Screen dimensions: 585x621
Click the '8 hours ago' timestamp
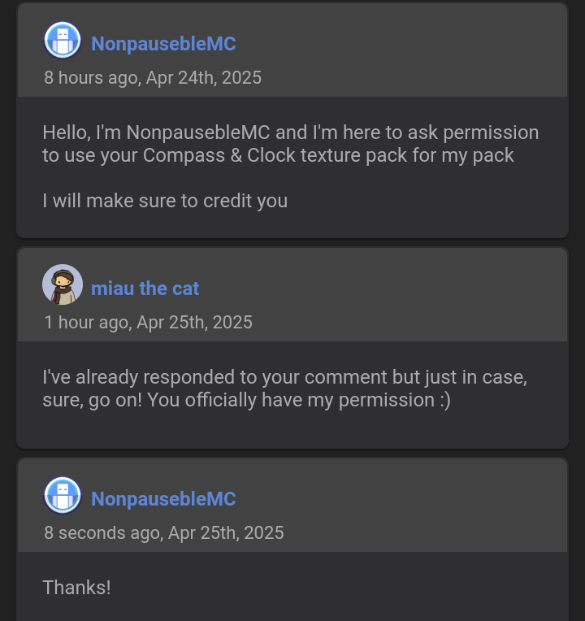pyautogui.click(x=91, y=78)
